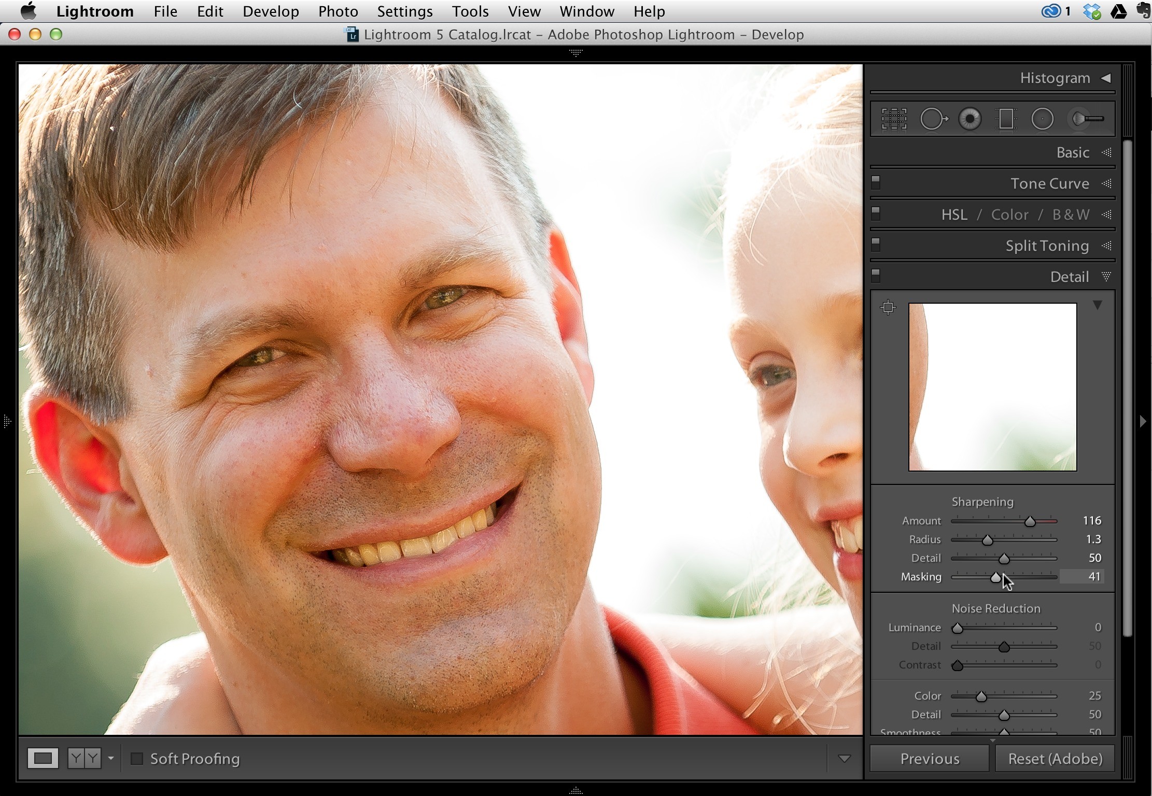Switch to Color mode in HSL panel
This screenshot has height=796, width=1152.
(1009, 215)
